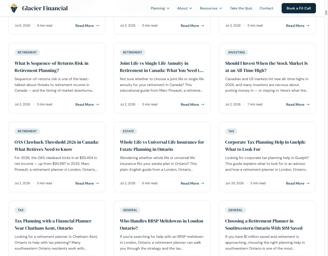Screen dimensions: 328x256
Task: Click Read More for Corporate Tax Planning Guelph
Action: (x=298, y=183)
